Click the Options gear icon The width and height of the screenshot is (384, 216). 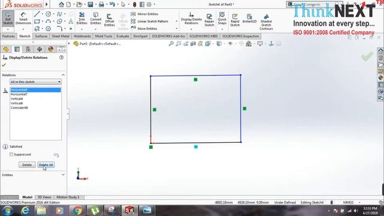[149, 4]
